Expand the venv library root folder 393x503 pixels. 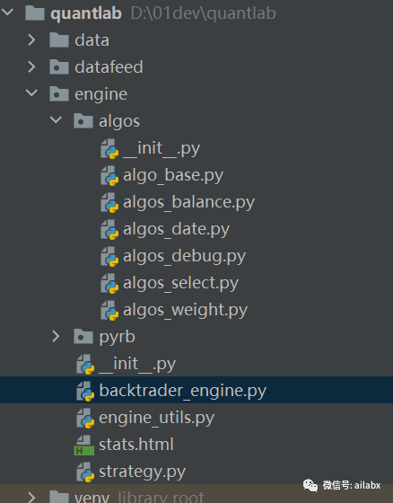pos(31,498)
